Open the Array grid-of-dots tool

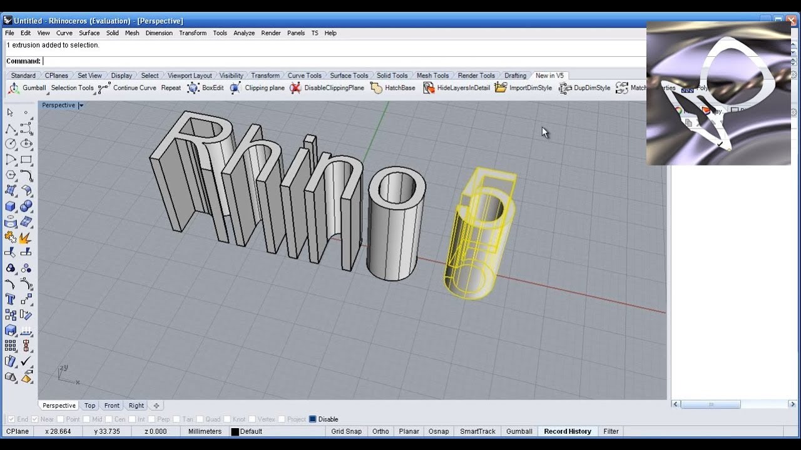[x=11, y=346]
